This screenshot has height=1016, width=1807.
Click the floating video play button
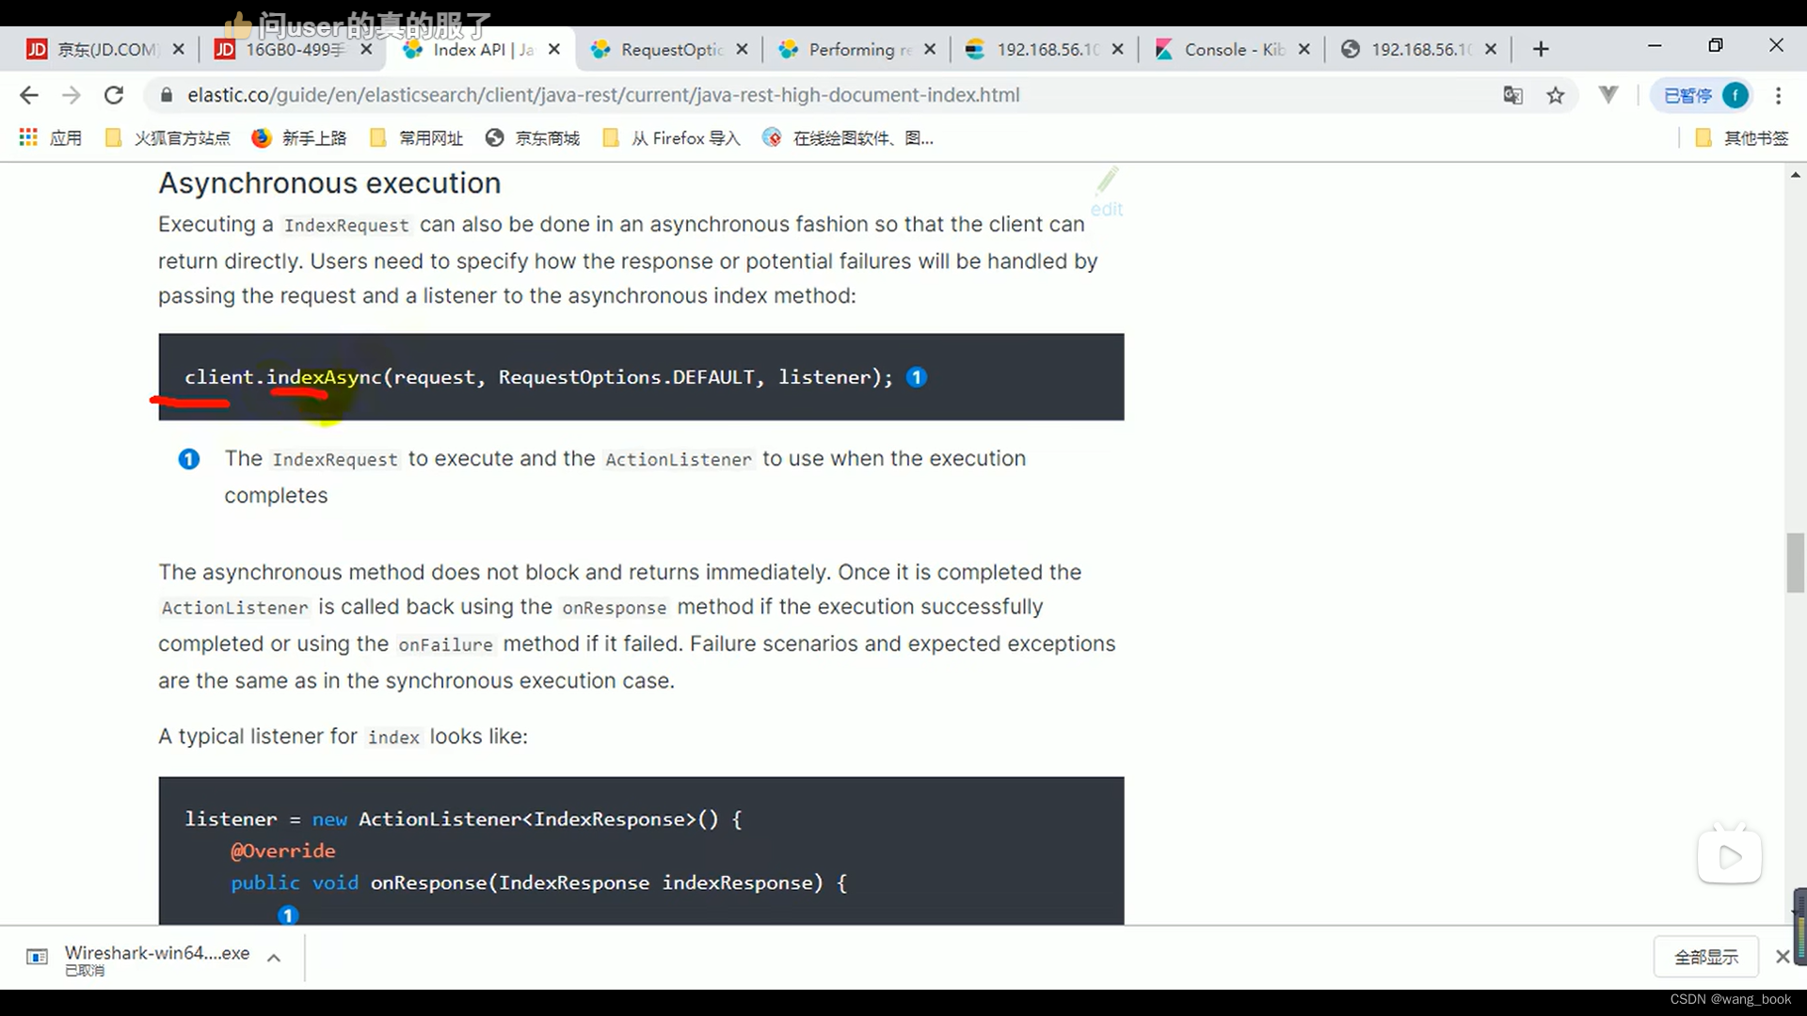pos(1730,856)
